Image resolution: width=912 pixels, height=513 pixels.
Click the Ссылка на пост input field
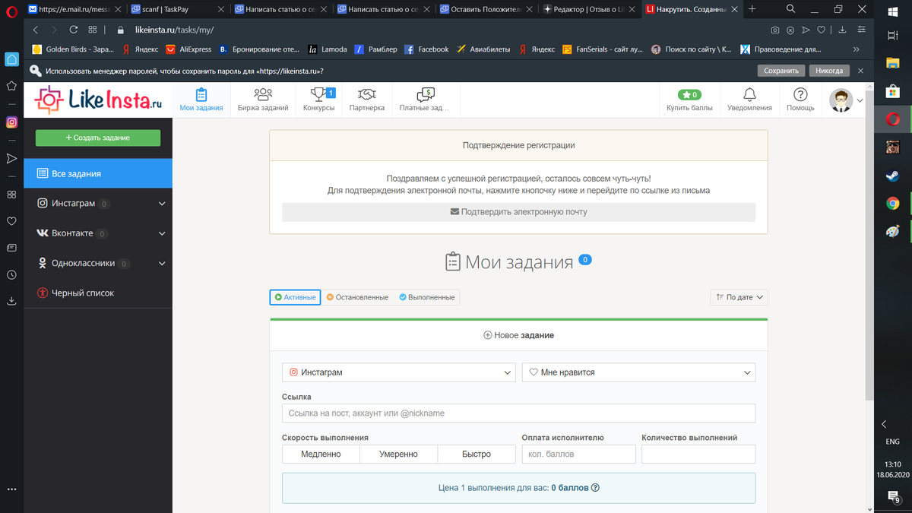pos(519,413)
